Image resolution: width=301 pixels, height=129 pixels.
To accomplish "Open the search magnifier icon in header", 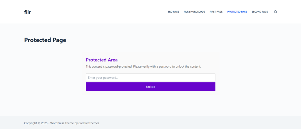I will 275,12.
